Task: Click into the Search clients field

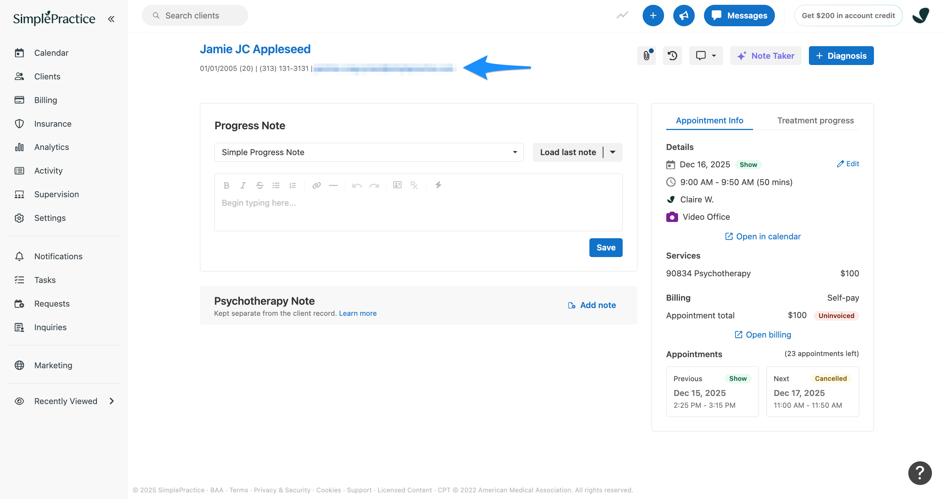Action: (195, 16)
